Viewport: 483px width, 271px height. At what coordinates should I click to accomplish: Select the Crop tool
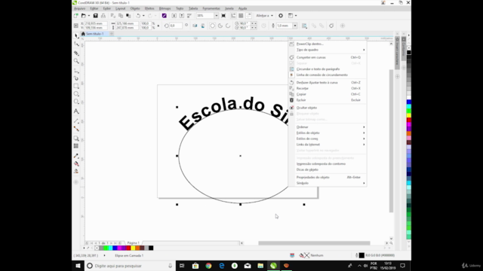click(x=76, y=53)
